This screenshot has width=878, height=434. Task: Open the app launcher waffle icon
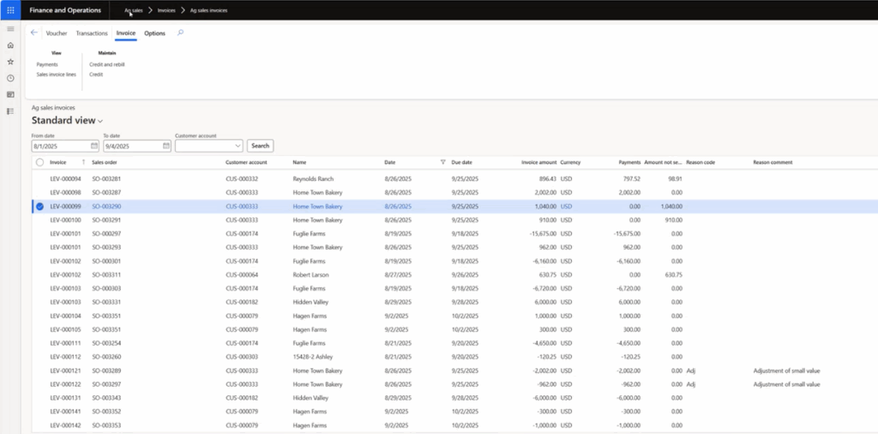click(10, 10)
